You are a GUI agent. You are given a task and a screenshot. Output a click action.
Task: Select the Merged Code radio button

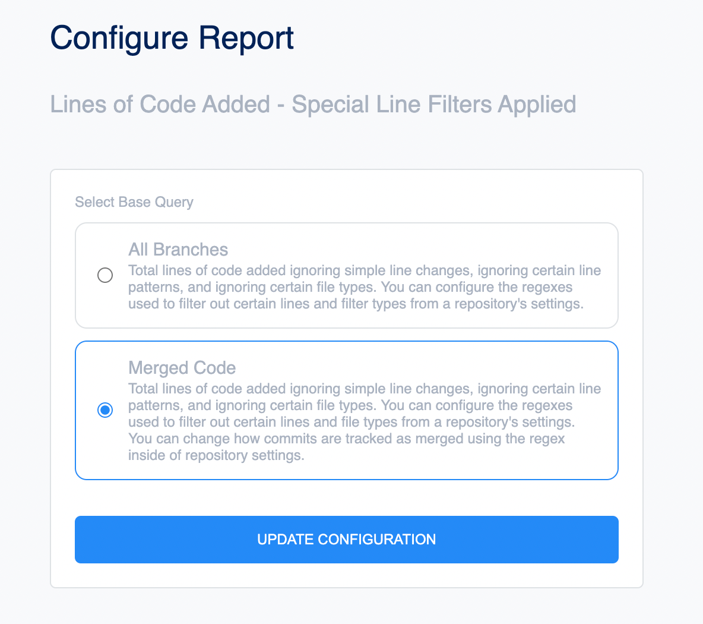(105, 410)
